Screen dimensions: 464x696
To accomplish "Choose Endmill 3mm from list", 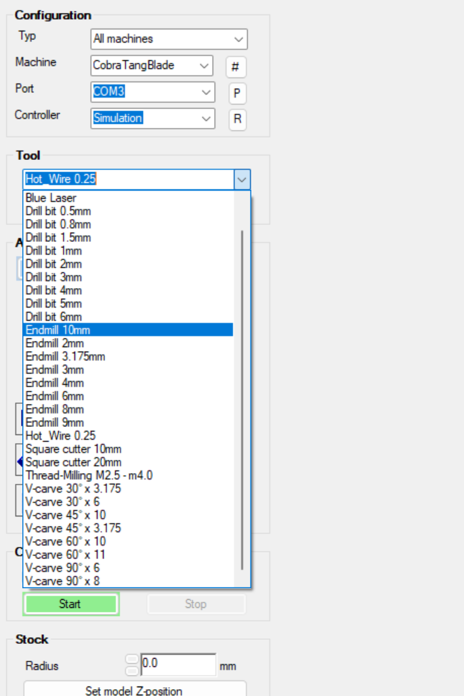I will coord(128,370).
